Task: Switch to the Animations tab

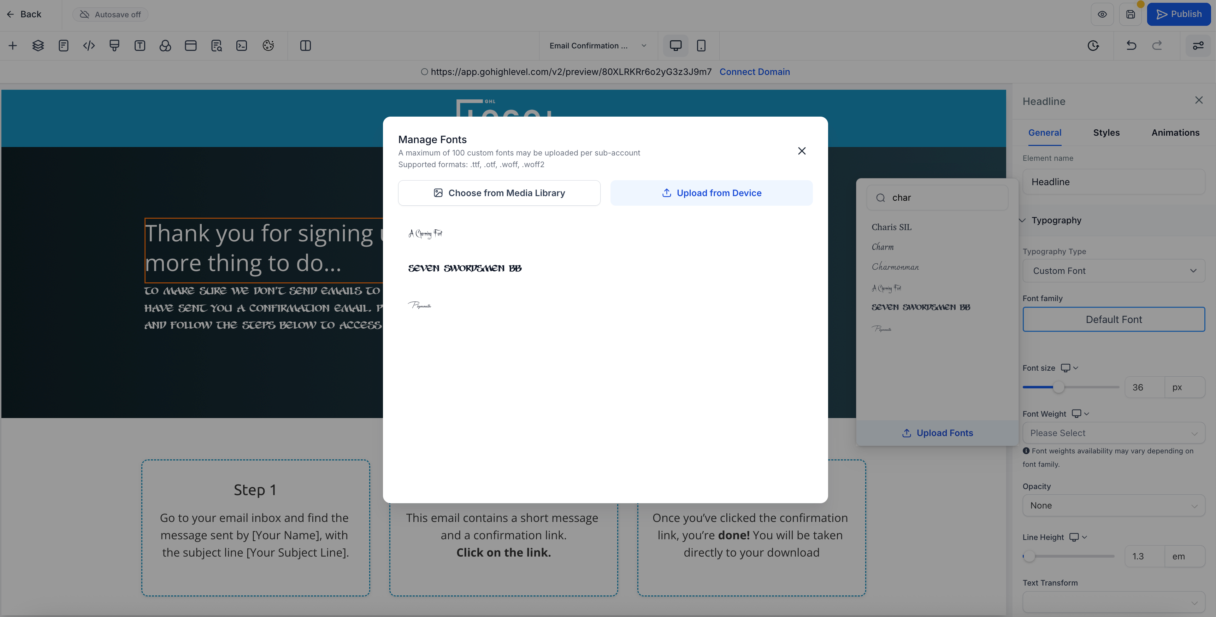Action: pos(1175,133)
